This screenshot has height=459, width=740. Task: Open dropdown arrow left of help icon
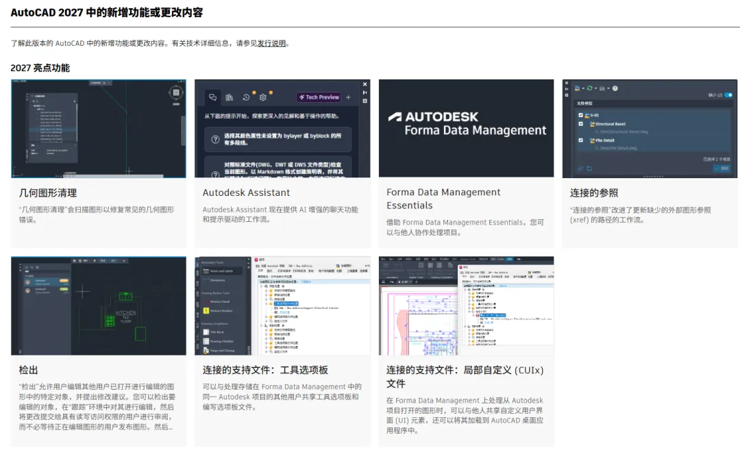click(608, 88)
